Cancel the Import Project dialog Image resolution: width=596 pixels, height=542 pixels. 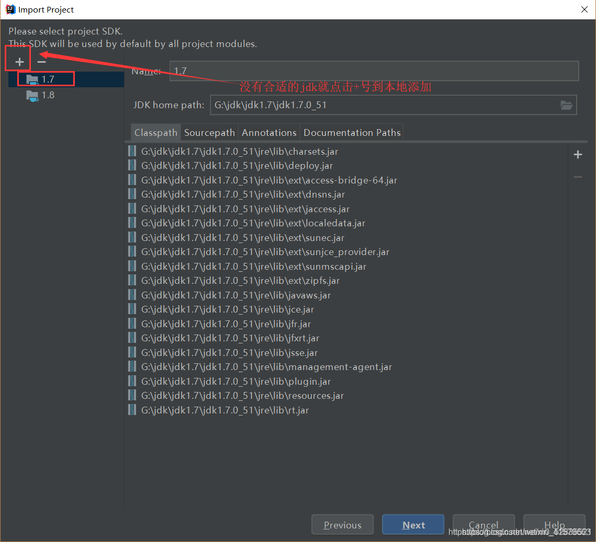(483, 525)
